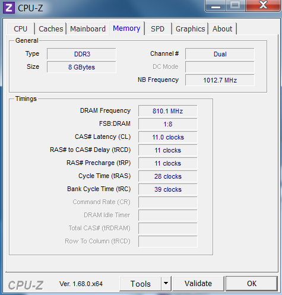Viewport: 282px width, 295px height.
Task: Open the Caches tab
Action: (x=50, y=29)
